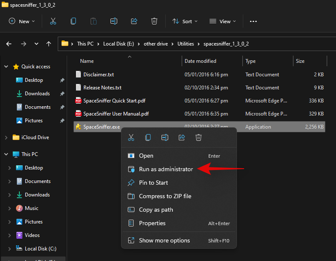Viewport: 336px width, 261px height.
Task: Expand the iCloud Drive tree node
Action: tap(6, 137)
